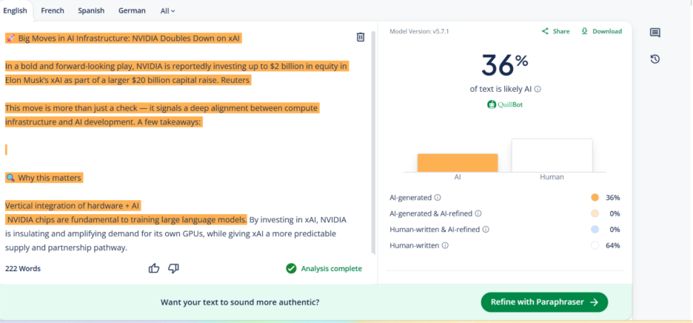693x323 pixels.
Task: Click the trash icon to delete text
Action: pyautogui.click(x=361, y=37)
